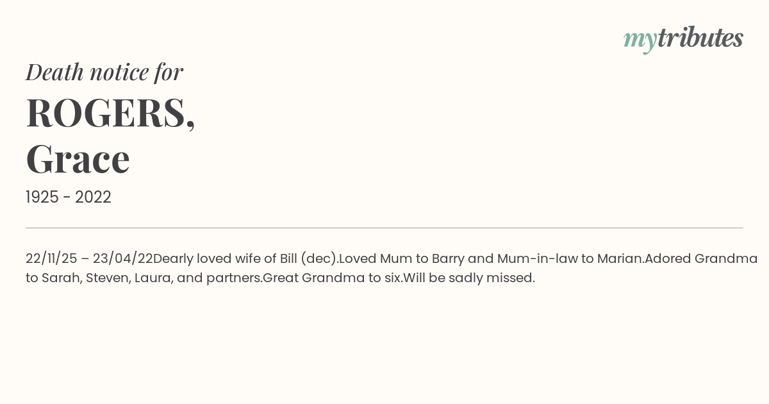Click "Will be sadly missed." sentence
Screen dimensions: 769x404
pyautogui.click(x=469, y=278)
